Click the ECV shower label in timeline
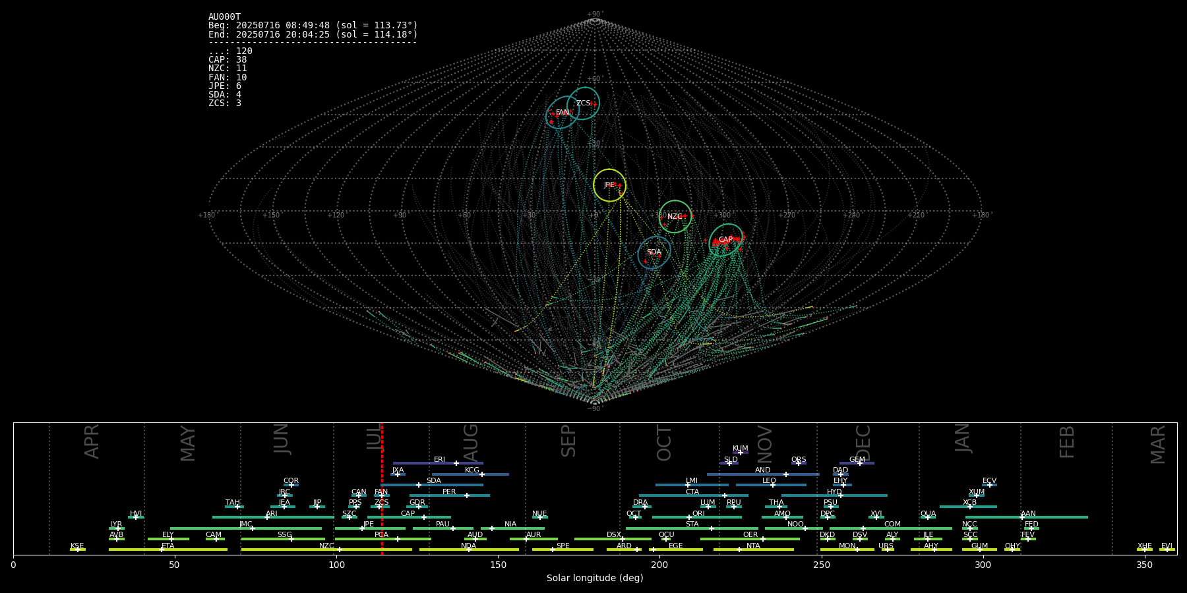Screen dimensions: 1187x593 click(x=989, y=481)
